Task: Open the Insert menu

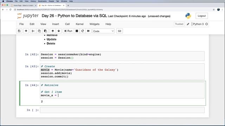Action: tap(56, 24)
